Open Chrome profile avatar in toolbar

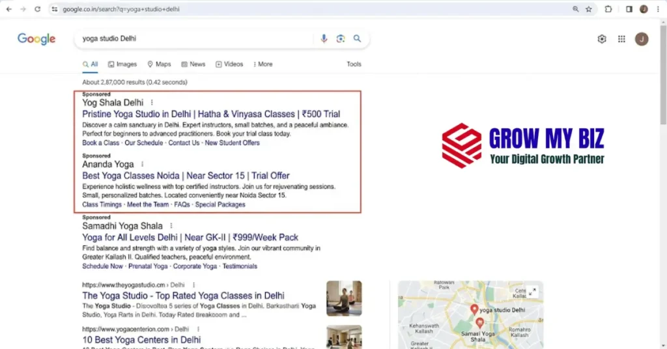(x=644, y=9)
